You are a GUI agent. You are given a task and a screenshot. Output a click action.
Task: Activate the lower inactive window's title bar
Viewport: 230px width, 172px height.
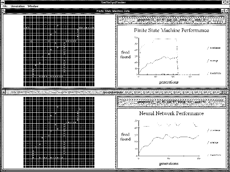(x=113, y=92)
